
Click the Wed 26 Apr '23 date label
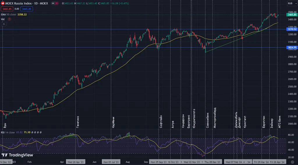pyautogui.click(x=76, y=162)
